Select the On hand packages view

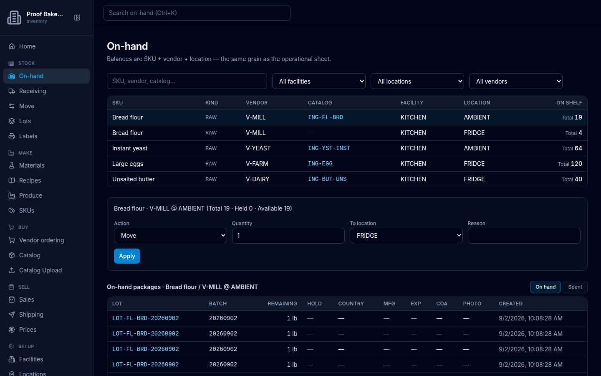coord(545,287)
